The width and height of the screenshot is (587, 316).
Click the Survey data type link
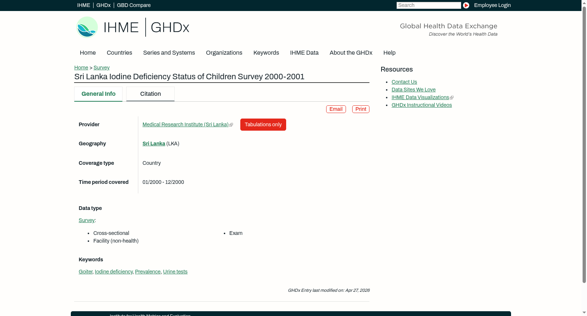[87, 220]
